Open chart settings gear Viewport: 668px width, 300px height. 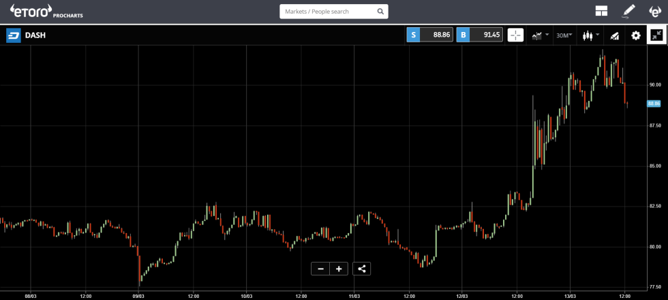pos(635,35)
